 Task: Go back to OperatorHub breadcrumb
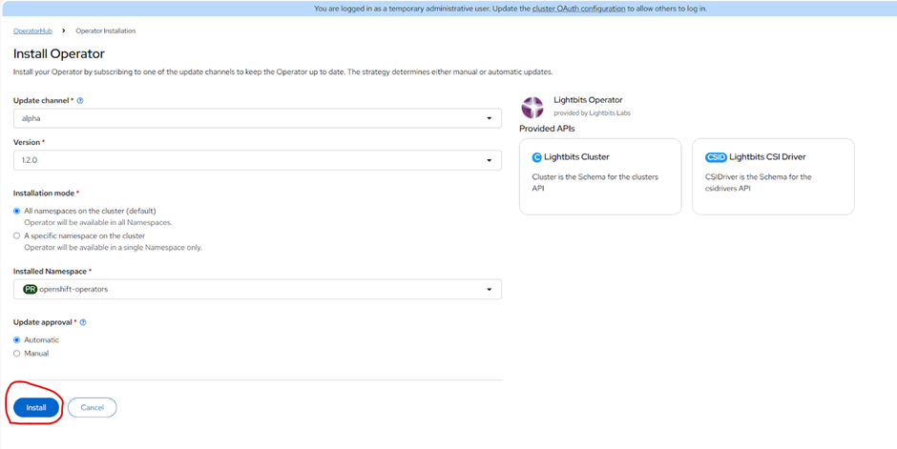pyautogui.click(x=33, y=31)
